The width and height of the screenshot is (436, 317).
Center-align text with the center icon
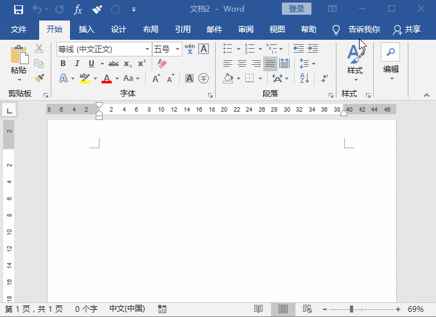tap(242, 64)
